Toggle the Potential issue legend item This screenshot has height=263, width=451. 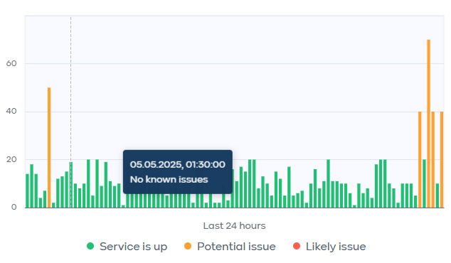click(230, 247)
